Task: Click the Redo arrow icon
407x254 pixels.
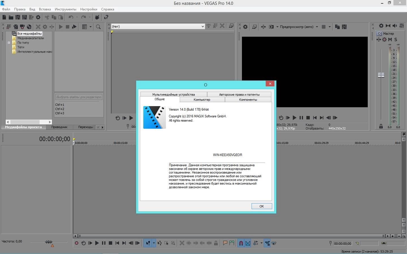Action: 84,17
